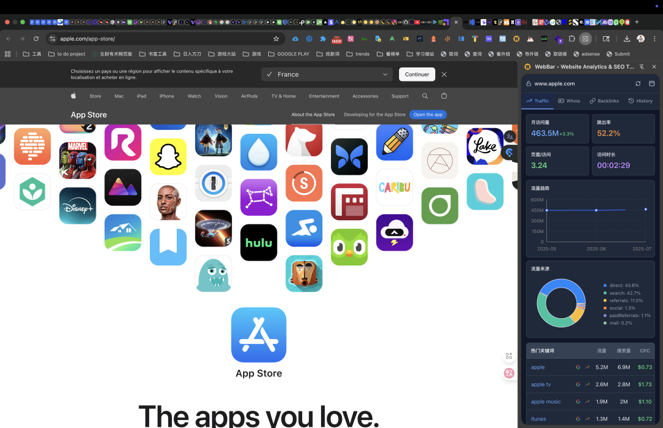Open the Chrome profile avatar
Screen dimensions: 663x428
[640, 39]
